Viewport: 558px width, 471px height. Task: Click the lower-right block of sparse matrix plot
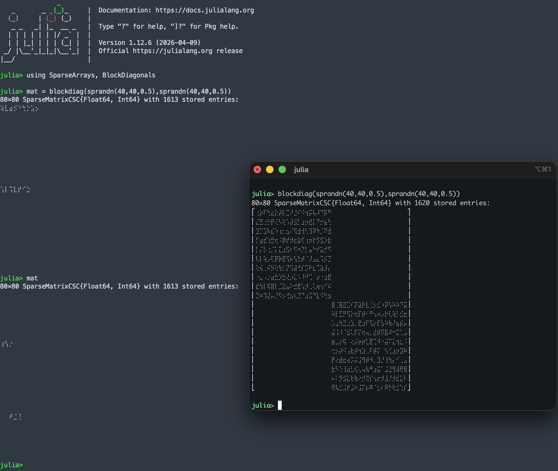point(369,346)
